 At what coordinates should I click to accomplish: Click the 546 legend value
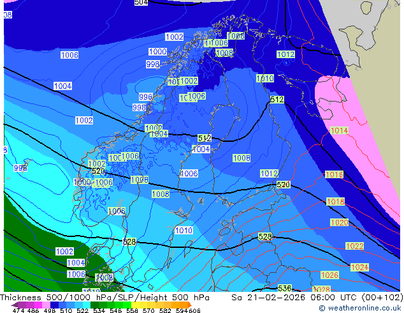pyautogui.click(x=116, y=310)
